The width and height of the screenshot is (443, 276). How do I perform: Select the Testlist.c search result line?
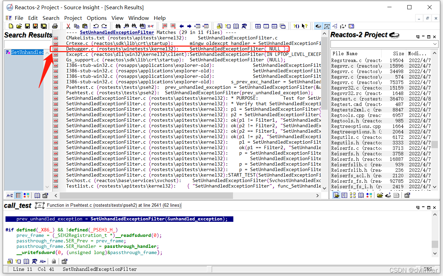coord(194,186)
